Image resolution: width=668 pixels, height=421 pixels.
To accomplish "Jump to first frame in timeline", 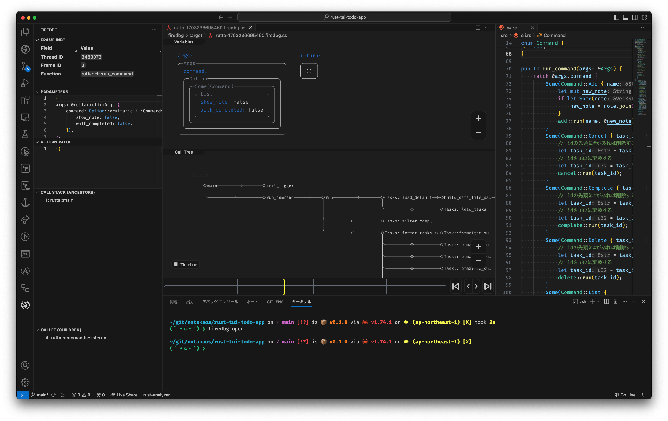I will pos(456,286).
